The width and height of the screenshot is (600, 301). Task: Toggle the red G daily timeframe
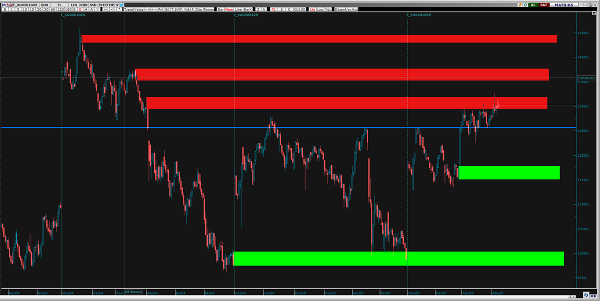click(80, 9)
